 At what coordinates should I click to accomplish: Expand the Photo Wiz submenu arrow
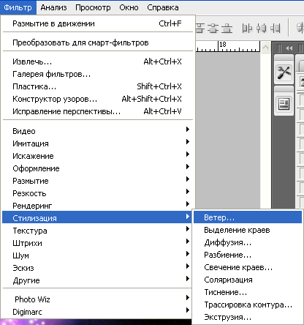coord(188,298)
